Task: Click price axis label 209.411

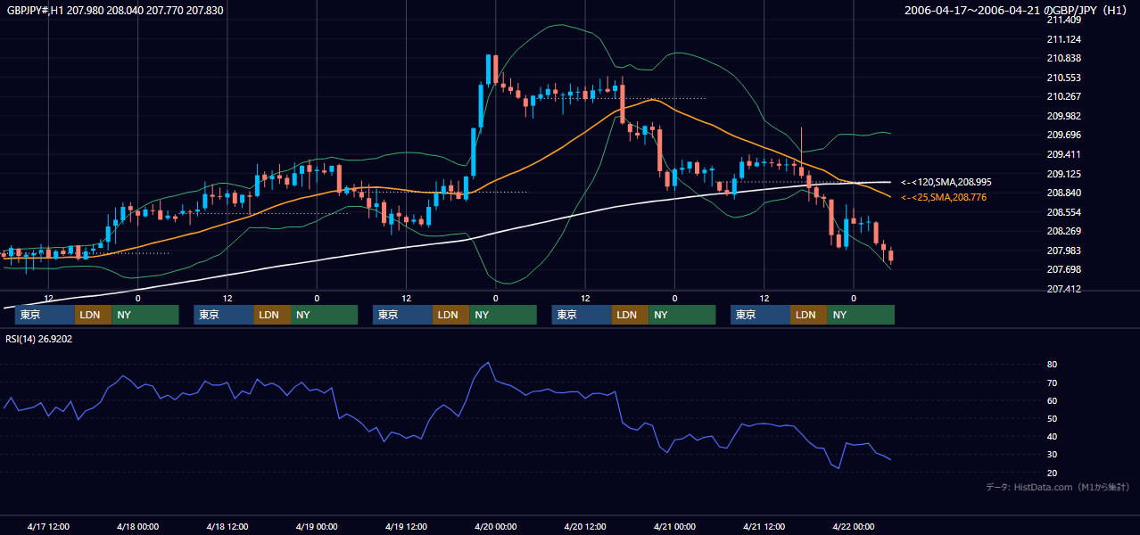Action: (x=1064, y=154)
